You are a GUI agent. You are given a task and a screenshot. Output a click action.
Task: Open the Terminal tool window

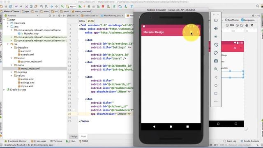tap(56, 141)
